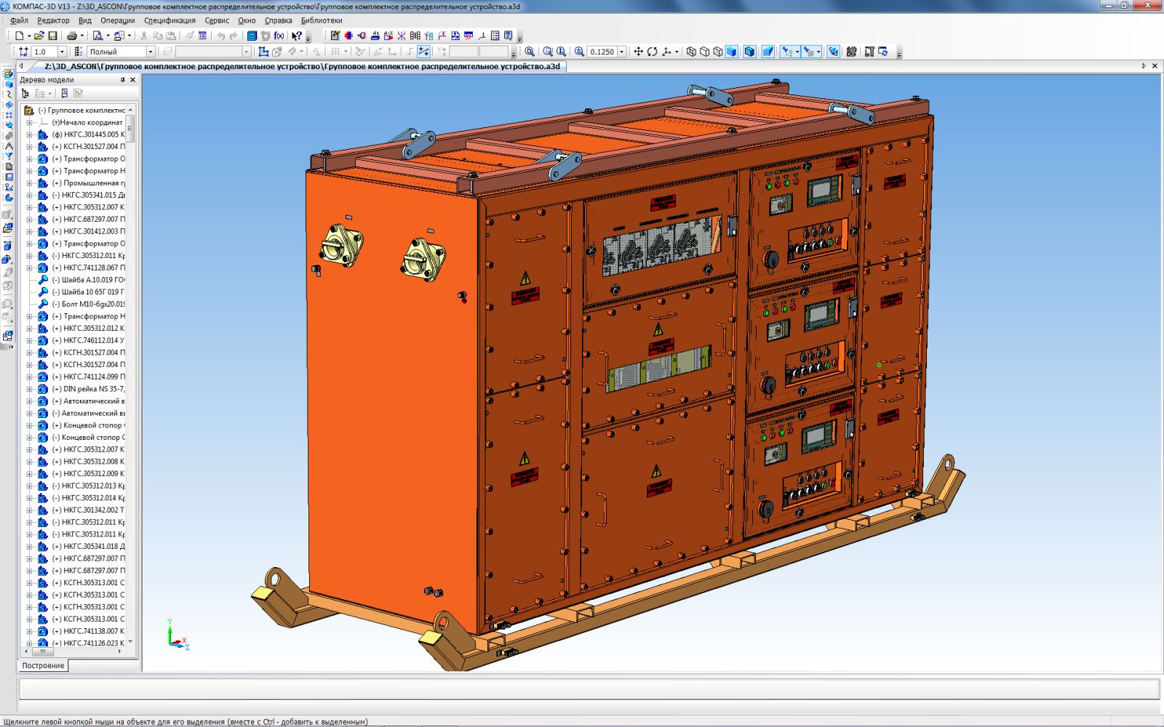The image size is (1164, 727).
Task: Toggle shaded display mode
Action: click(x=731, y=52)
